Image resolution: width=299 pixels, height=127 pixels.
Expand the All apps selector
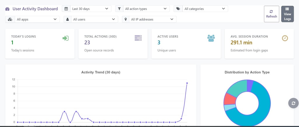[x=37, y=19]
